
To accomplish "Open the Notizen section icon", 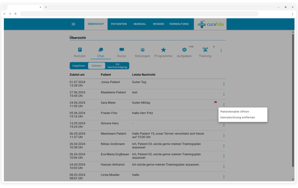I will [x=80, y=50].
